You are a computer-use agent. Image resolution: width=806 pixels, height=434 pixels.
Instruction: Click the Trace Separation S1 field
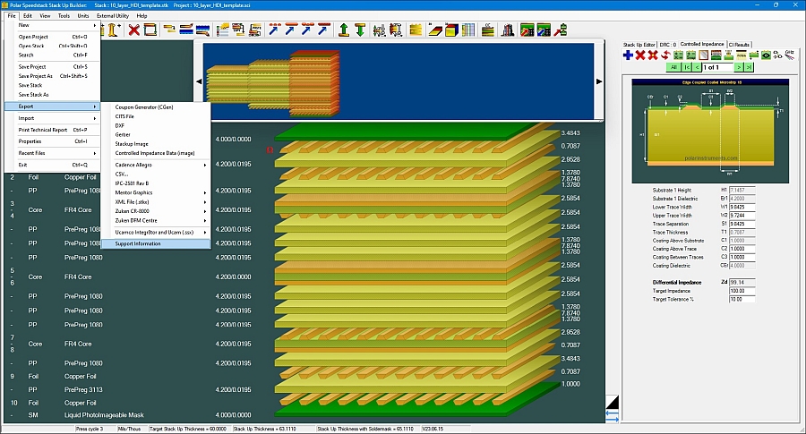tap(742, 224)
